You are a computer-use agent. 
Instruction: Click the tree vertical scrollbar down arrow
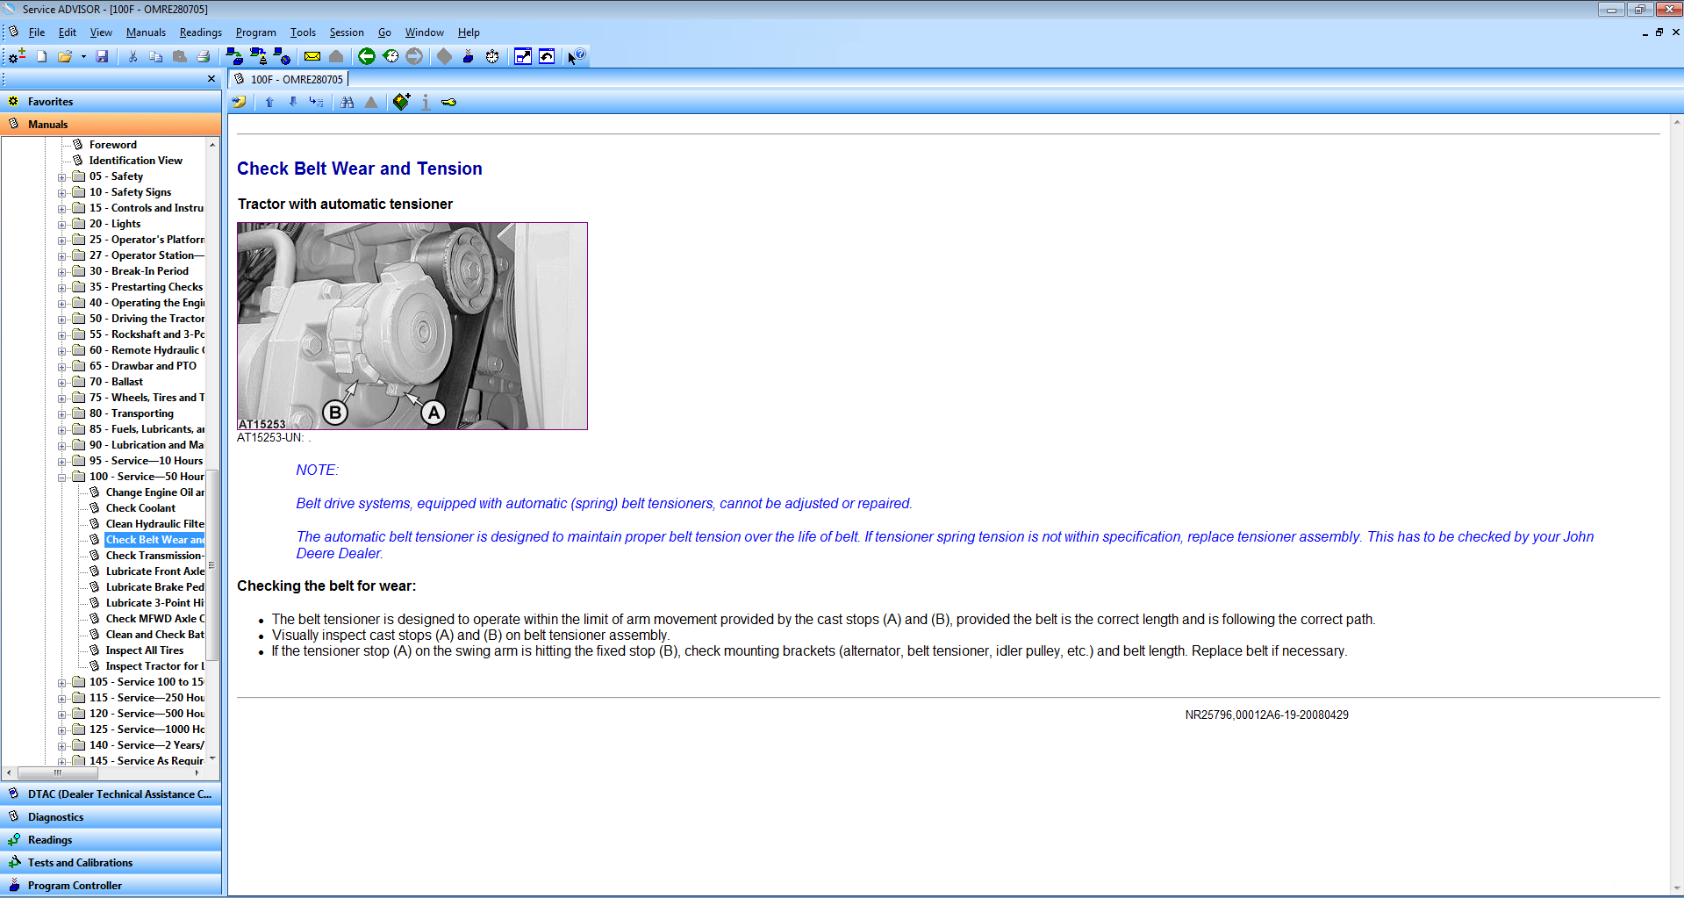(212, 759)
